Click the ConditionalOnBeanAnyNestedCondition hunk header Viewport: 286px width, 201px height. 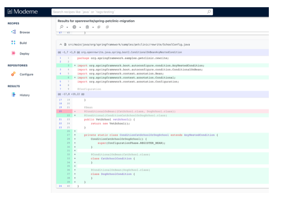tap(162, 52)
